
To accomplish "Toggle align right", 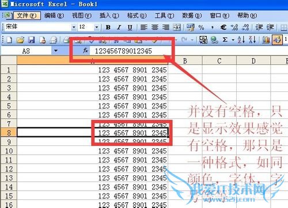I will (x=166, y=28).
